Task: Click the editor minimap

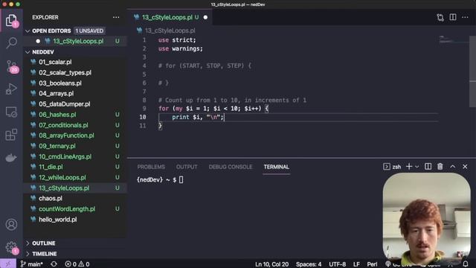Action: pyautogui.click(x=454, y=39)
